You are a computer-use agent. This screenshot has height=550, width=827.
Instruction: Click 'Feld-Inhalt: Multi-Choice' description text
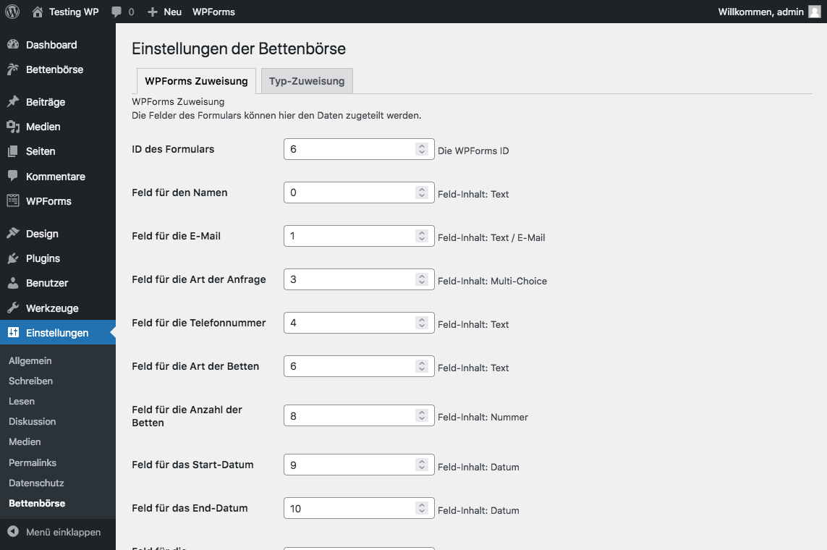pos(492,281)
